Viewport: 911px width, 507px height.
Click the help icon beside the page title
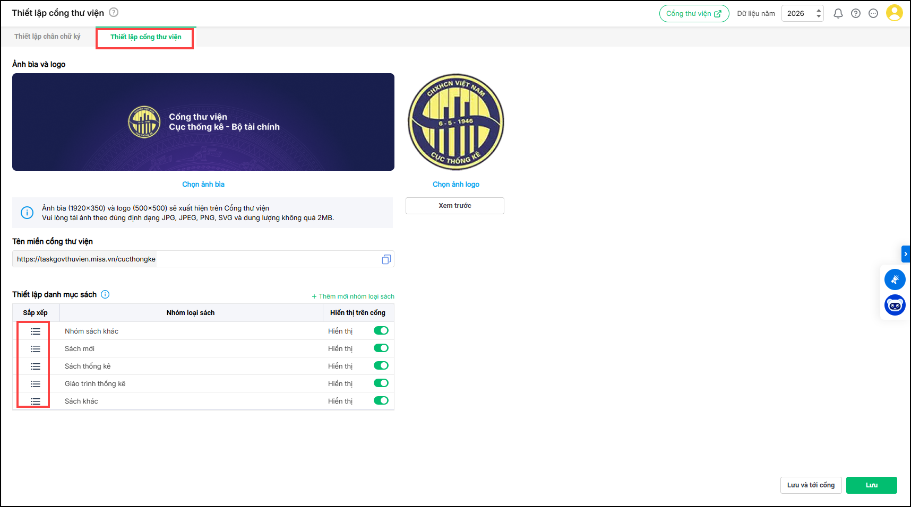(x=114, y=12)
